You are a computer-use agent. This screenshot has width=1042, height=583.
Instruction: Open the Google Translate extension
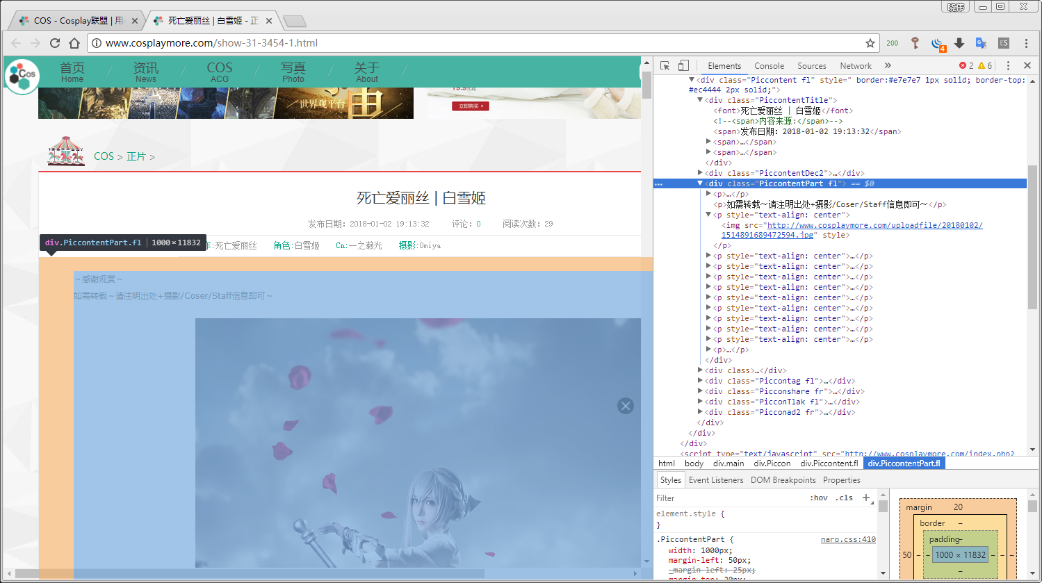tap(981, 43)
